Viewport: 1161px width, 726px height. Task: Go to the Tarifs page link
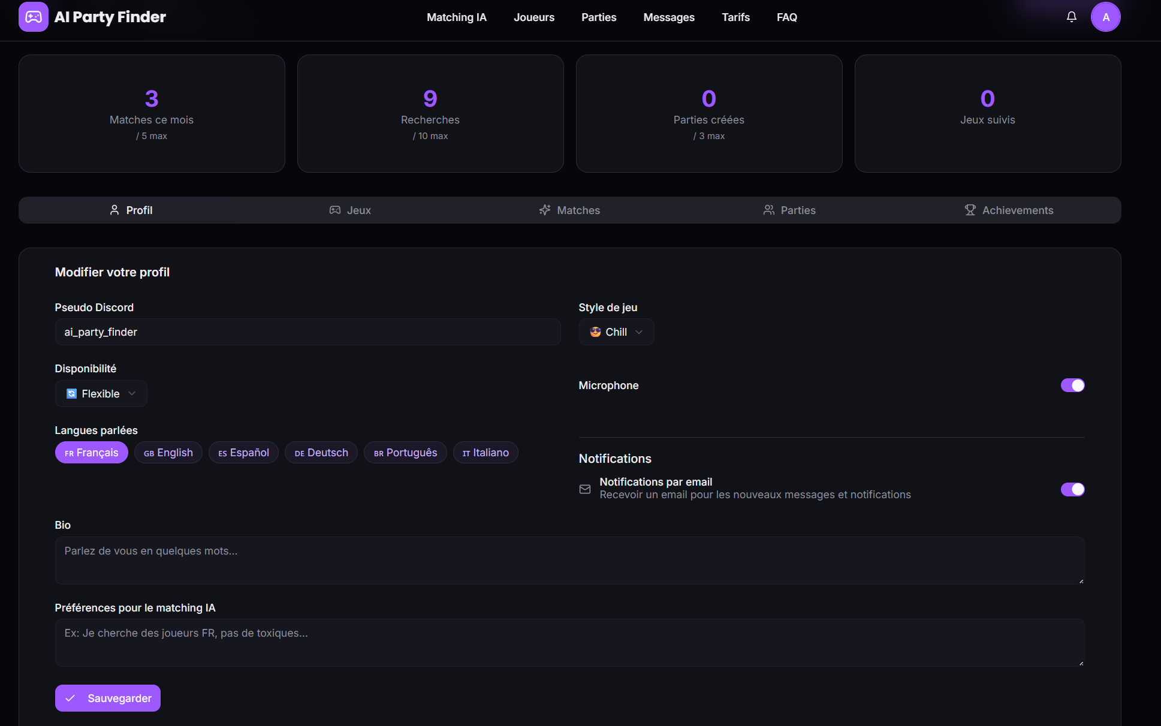pyautogui.click(x=735, y=17)
